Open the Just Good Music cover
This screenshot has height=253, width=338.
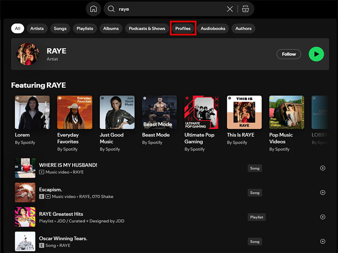[x=117, y=112]
